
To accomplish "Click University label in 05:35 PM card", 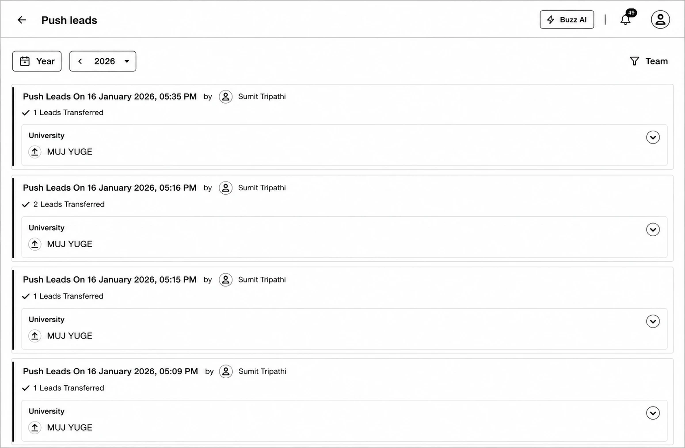I will (46, 136).
